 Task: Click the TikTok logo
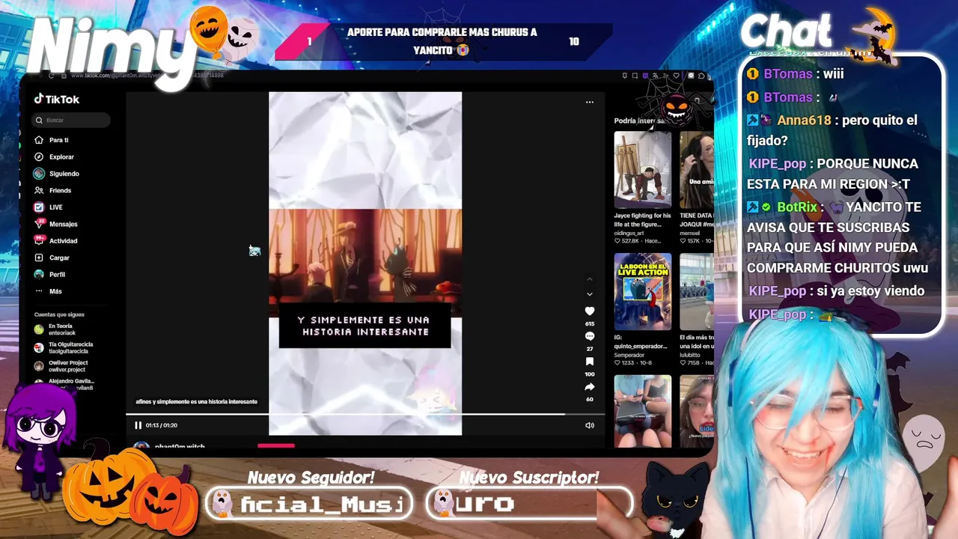[57, 99]
